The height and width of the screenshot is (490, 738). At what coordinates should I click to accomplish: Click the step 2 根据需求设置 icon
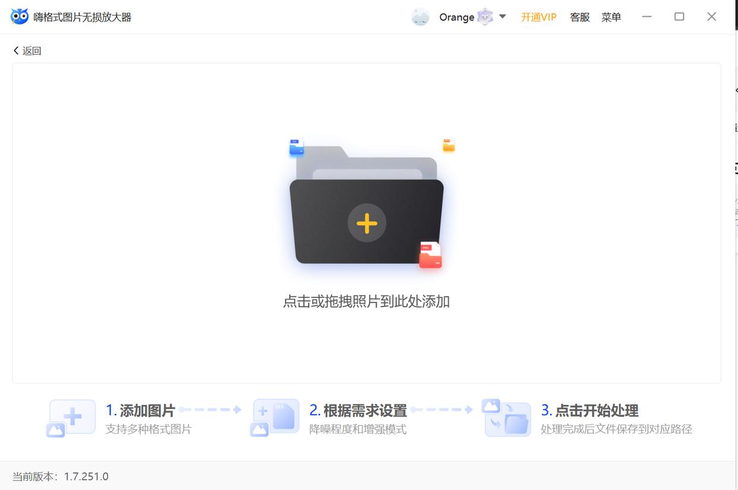click(275, 417)
